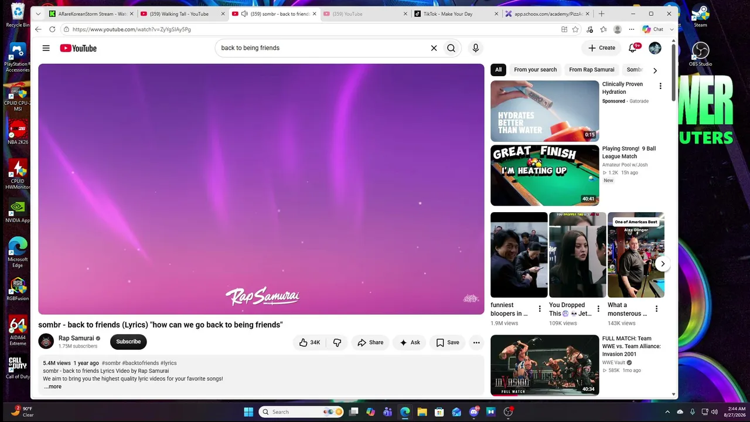Switch to TikTok Make Your Day tab
Image resolution: width=750 pixels, height=422 pixels.
pos(456,14)
